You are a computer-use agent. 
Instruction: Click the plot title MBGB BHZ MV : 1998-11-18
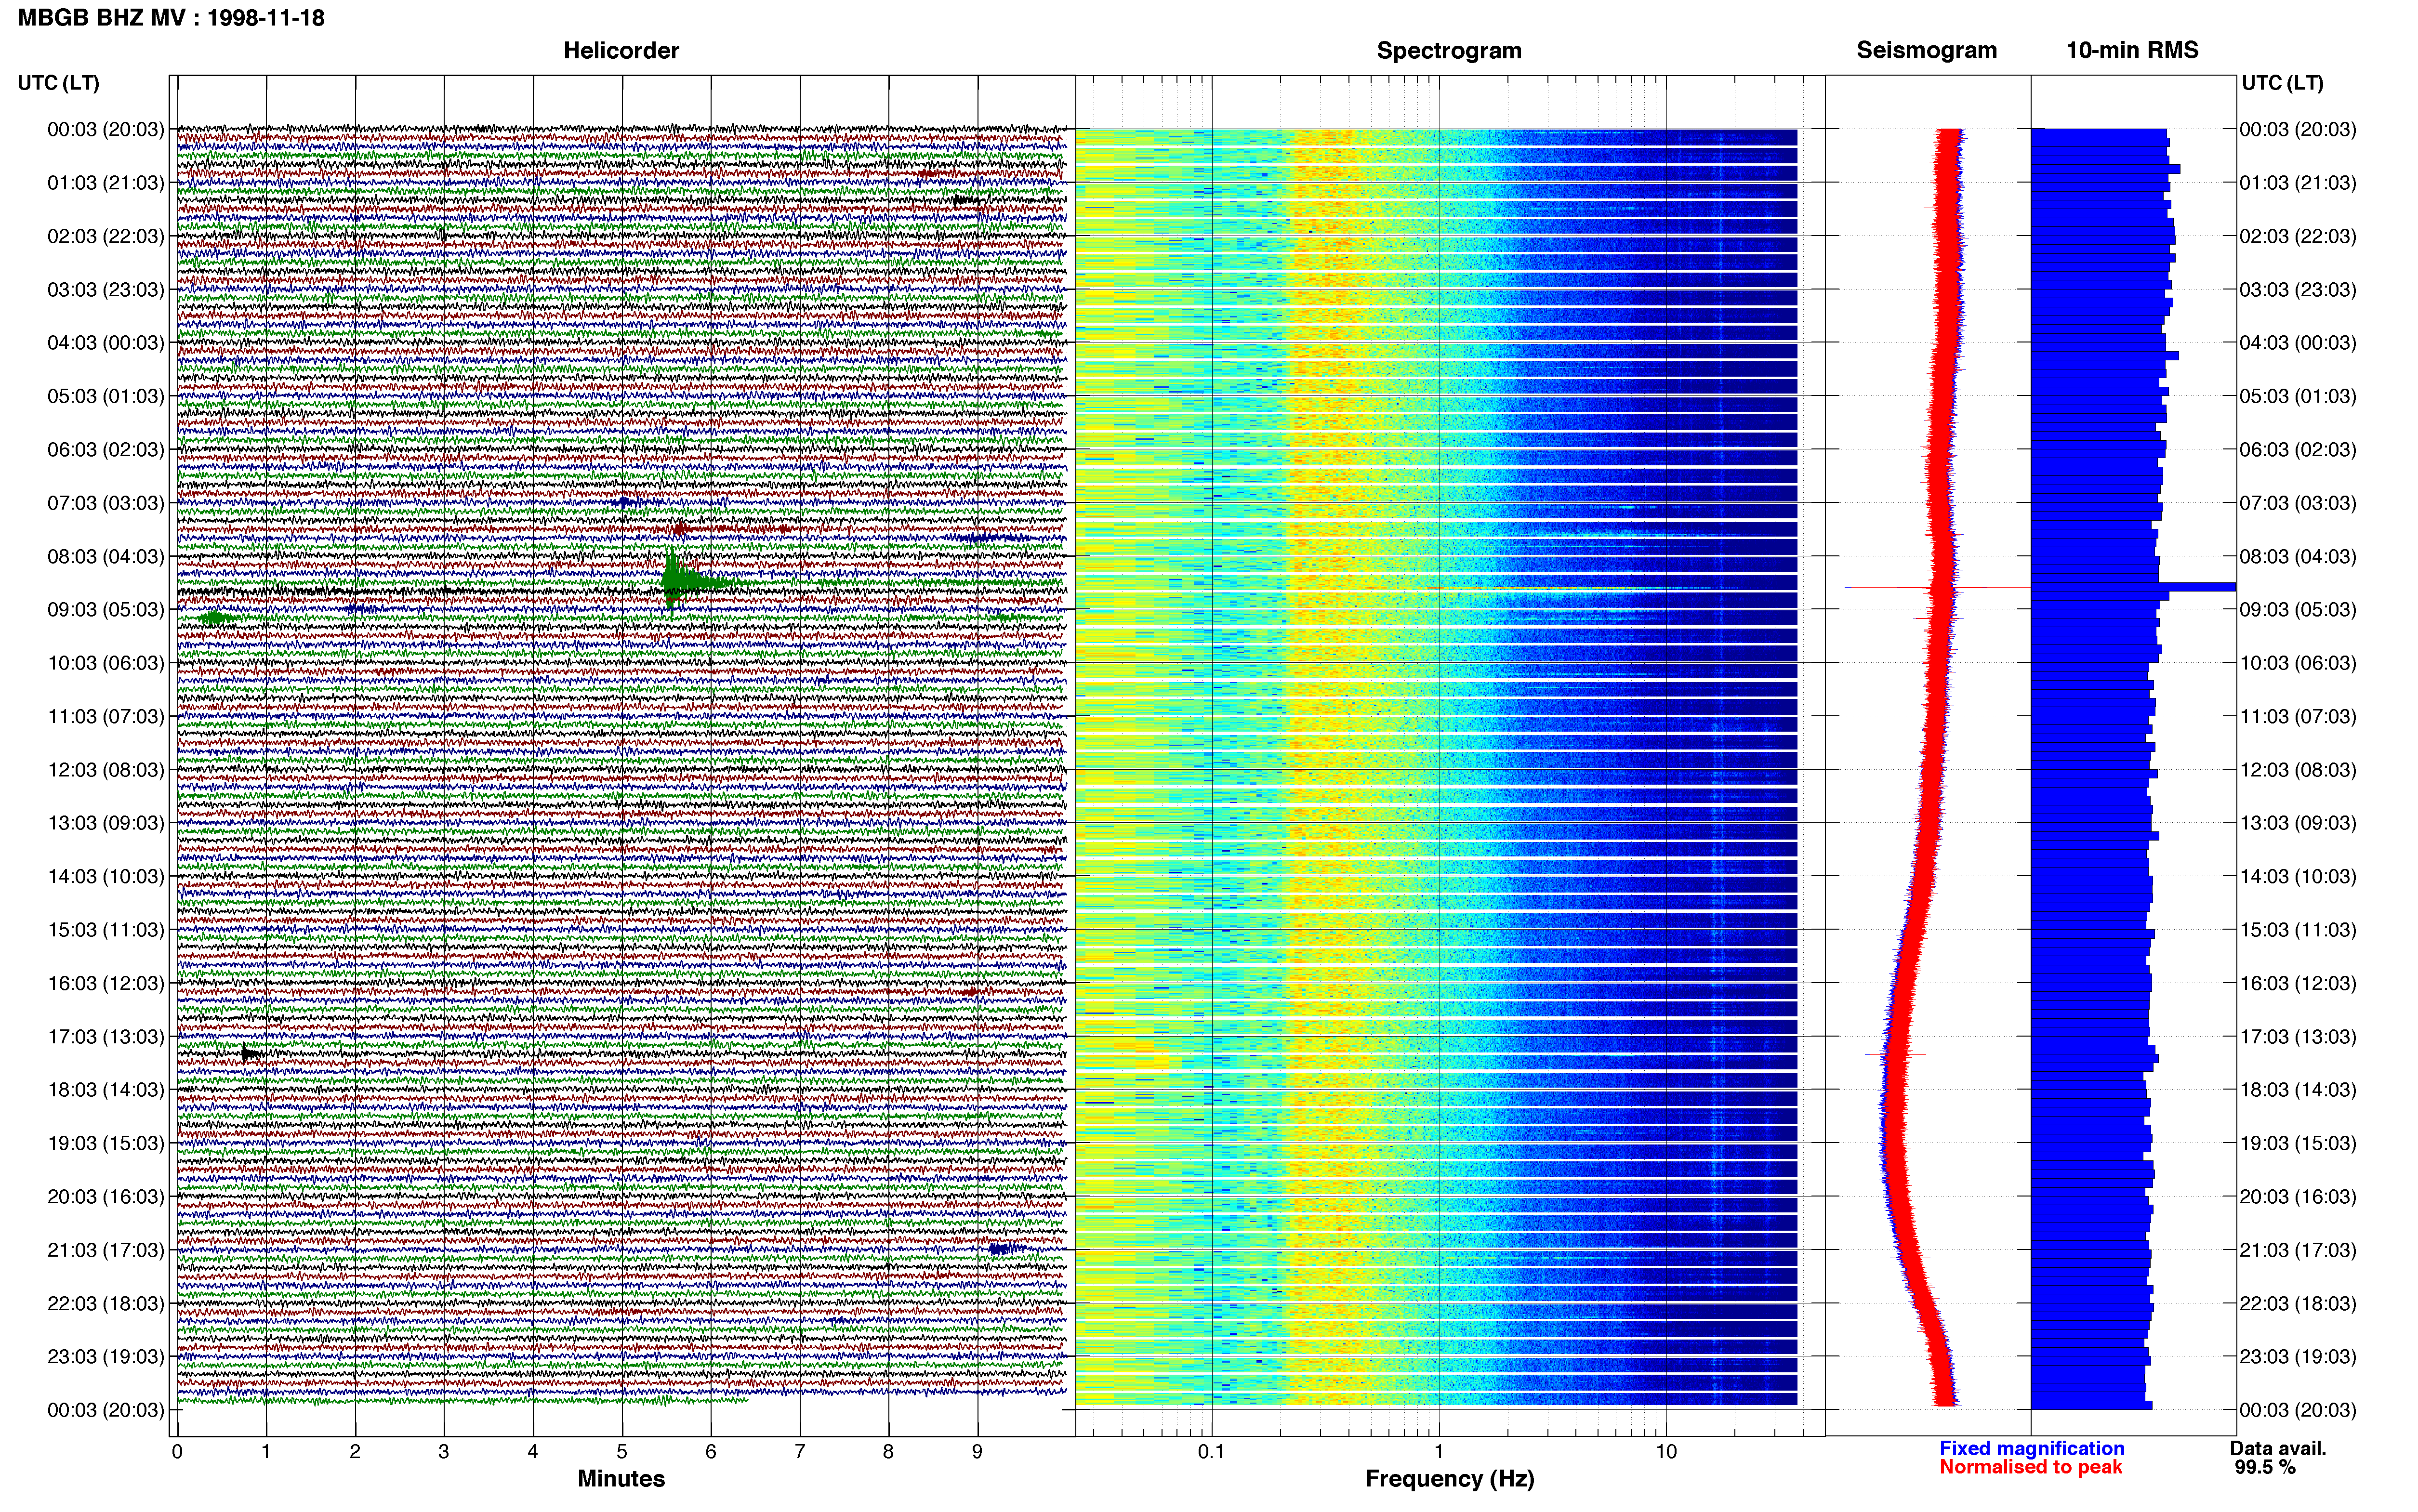point(171,18)
